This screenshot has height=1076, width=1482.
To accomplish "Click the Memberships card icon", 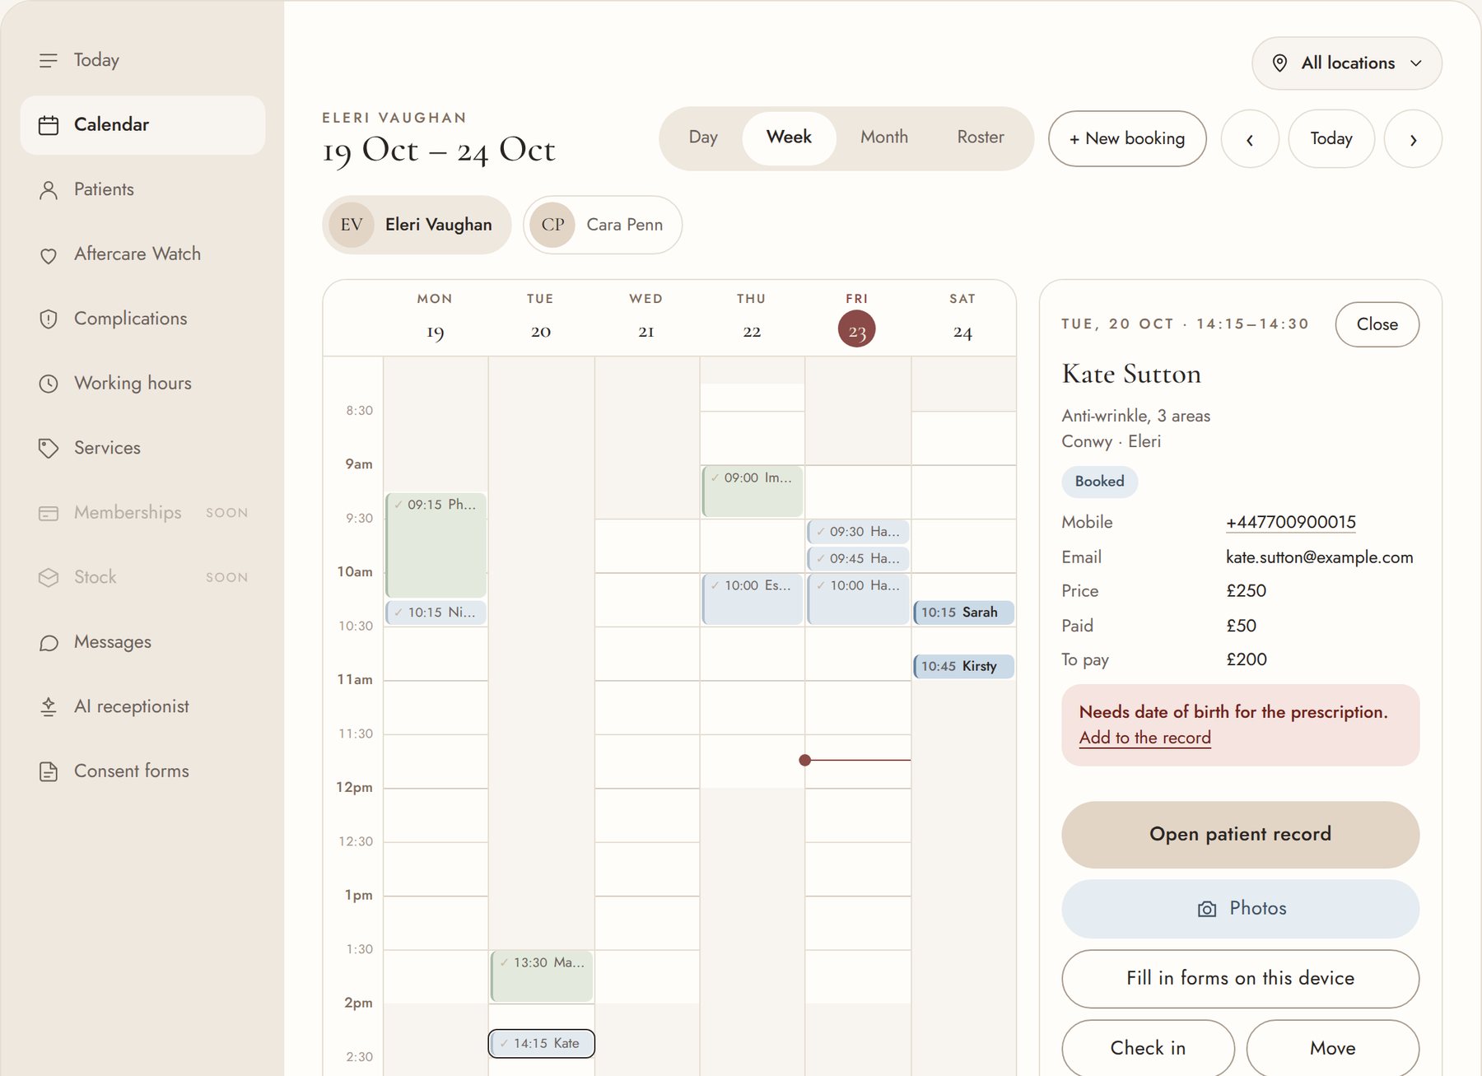I will [49, 513].
